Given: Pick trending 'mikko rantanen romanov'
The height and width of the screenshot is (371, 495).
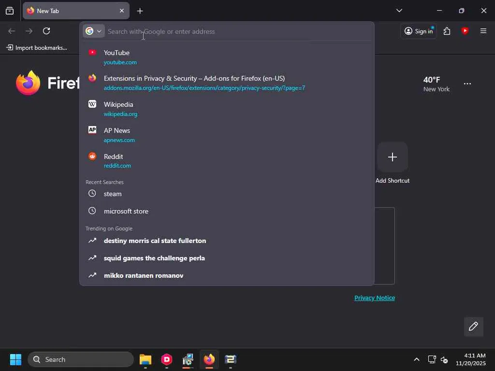Looking at the screenshot, I should coord(227,275).
